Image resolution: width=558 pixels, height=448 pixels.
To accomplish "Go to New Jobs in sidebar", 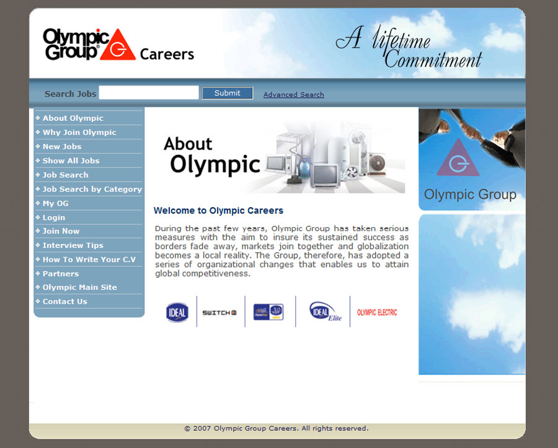I will click(62, 146).
